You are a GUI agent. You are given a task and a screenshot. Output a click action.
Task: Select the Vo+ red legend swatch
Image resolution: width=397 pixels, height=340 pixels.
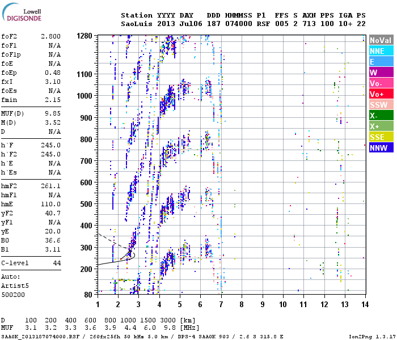[381, 94]
